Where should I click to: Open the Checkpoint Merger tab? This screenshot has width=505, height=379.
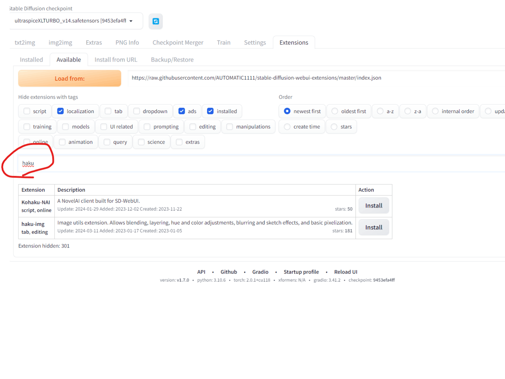(x=178, y=43)
